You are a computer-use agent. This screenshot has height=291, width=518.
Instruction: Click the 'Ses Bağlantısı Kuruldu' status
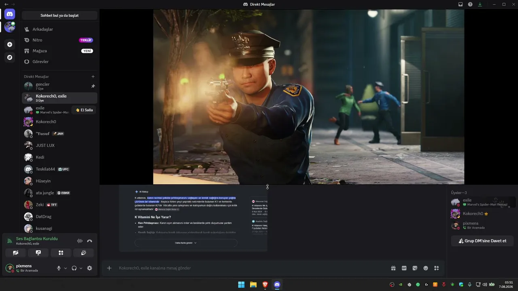tap(37, 238)
